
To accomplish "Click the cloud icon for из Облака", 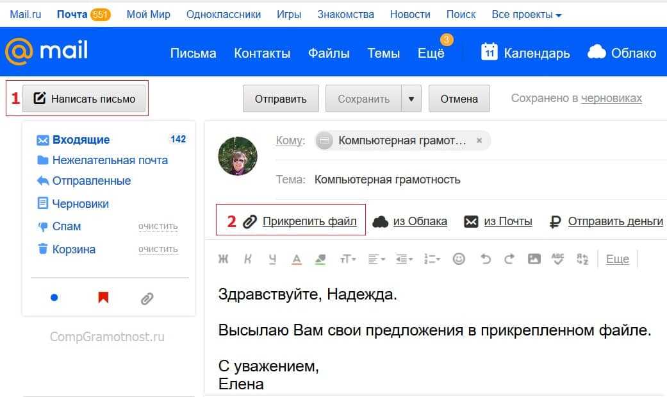I will tap(381, 221).
